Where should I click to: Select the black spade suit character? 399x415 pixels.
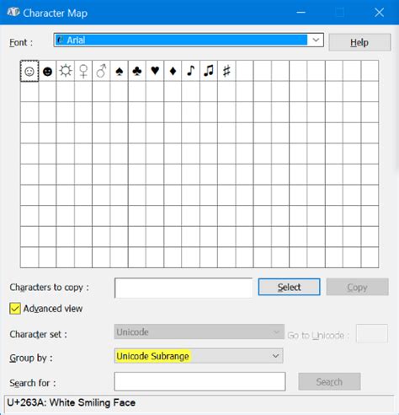coord(120,71)
